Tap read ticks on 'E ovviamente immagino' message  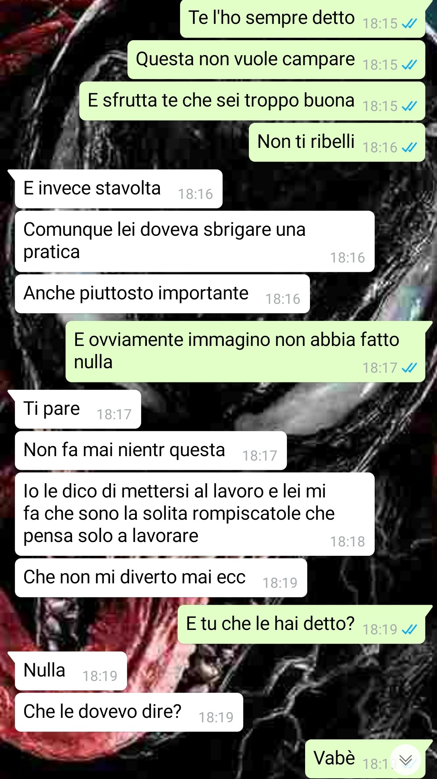(409, 368)
